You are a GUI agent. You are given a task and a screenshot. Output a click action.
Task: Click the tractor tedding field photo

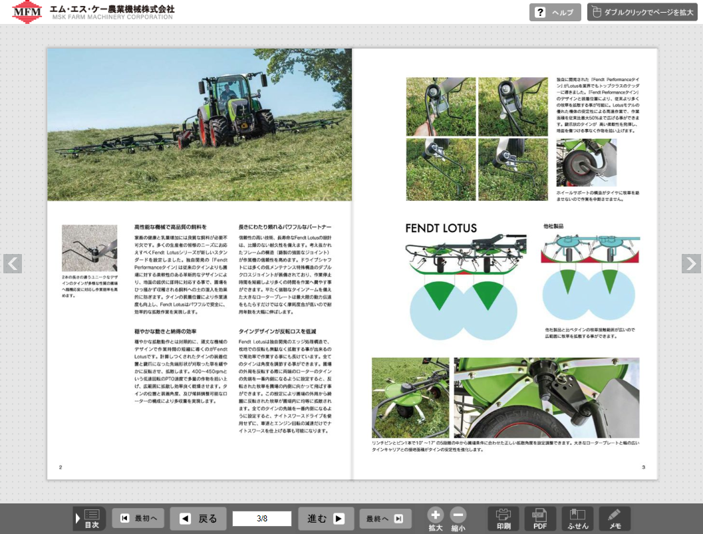click(200, 124)
